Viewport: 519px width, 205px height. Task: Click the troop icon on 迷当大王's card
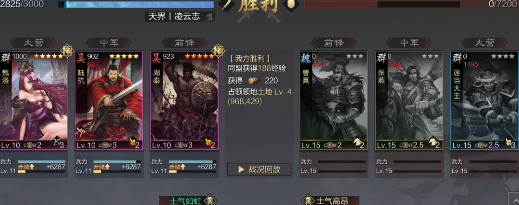click(507, 142)
